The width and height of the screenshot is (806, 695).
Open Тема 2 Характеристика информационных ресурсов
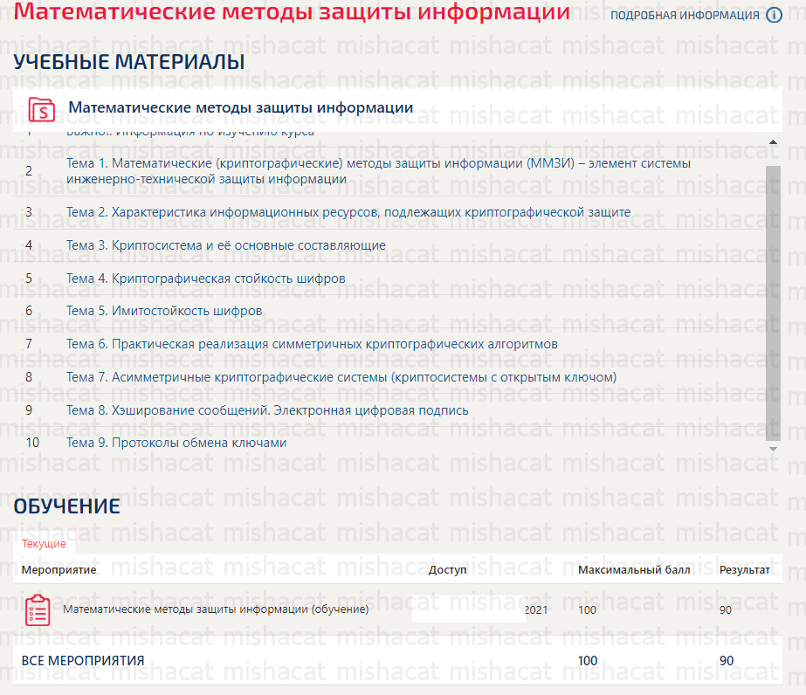click(x=348, y=212)
